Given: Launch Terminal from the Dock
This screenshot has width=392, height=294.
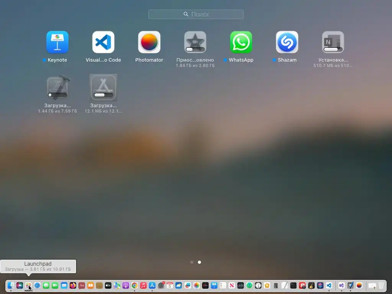Looking at the screenshot, I should pos(294,285).
